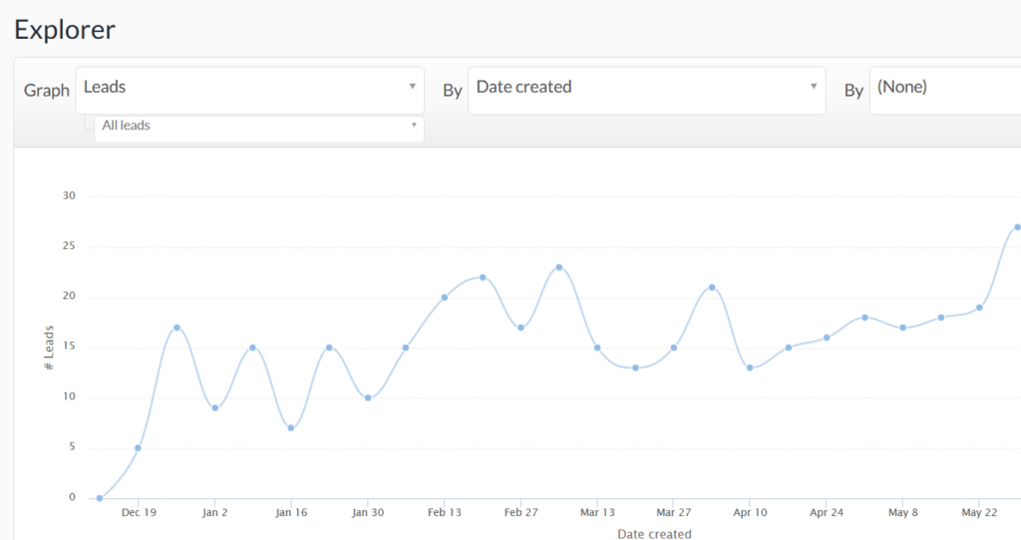Select the Jan 2 data point

click(x=214, y=407)
